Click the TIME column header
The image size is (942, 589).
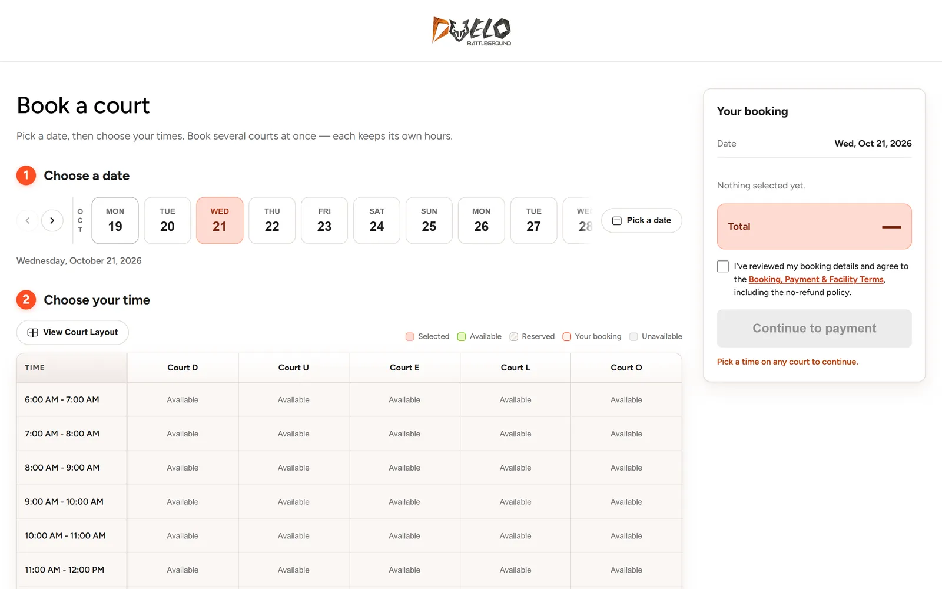click(x=72, y=368)
